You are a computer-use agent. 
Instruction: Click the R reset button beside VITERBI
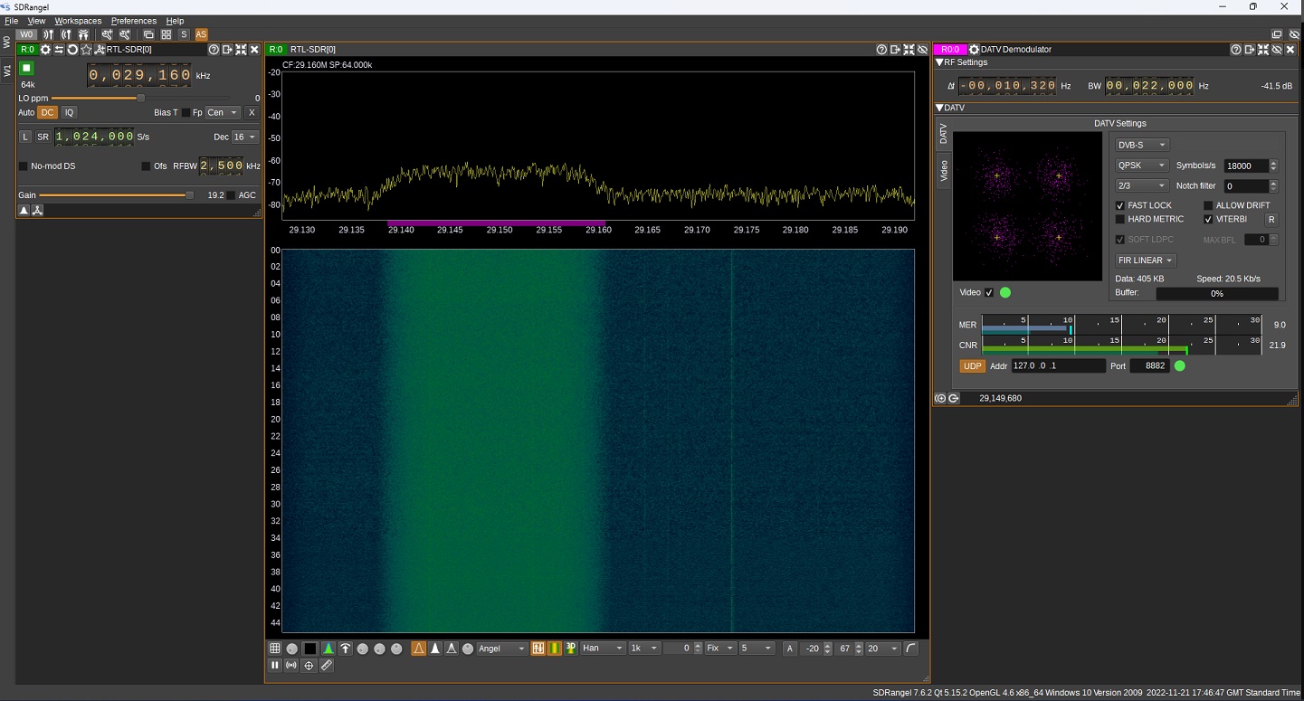pyautogui.click(x=1271, y=219)
